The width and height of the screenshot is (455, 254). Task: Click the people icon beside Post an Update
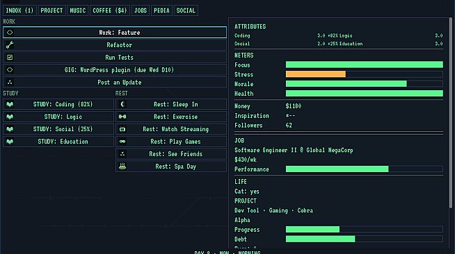point(10,82)
